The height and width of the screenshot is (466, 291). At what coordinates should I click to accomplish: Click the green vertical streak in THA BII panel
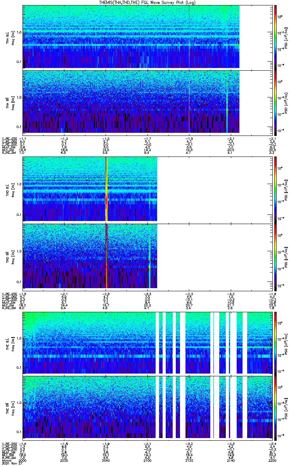pos(227,105)
